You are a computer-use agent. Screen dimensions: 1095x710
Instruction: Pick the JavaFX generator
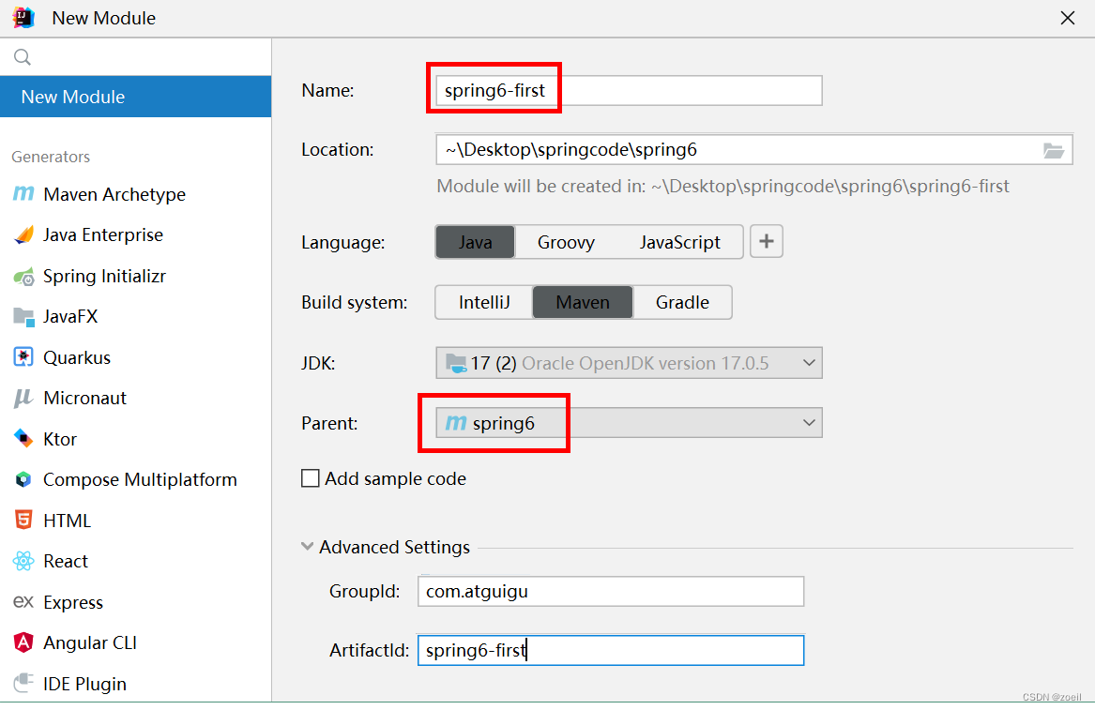pos(135,317)
